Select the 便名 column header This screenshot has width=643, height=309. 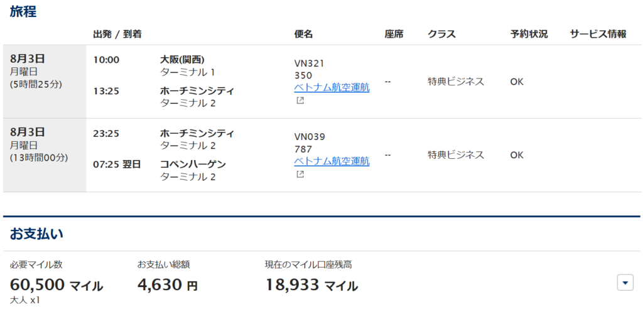coord(303,34)
